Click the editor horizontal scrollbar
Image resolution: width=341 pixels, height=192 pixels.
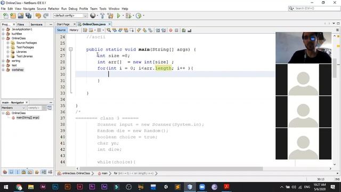coord(171,169)
